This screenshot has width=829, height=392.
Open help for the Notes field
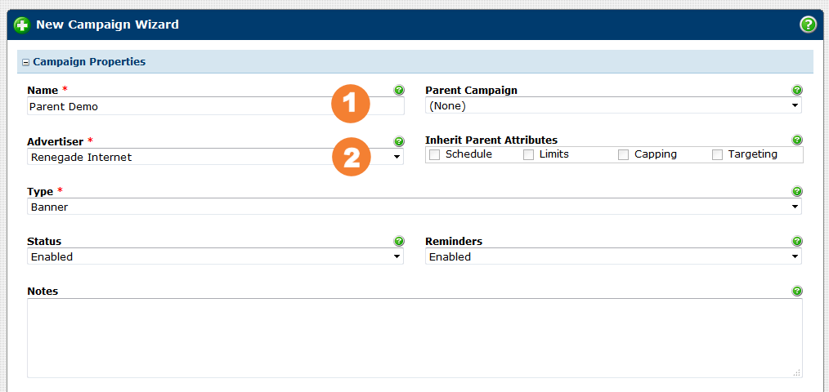coord(797,291)
